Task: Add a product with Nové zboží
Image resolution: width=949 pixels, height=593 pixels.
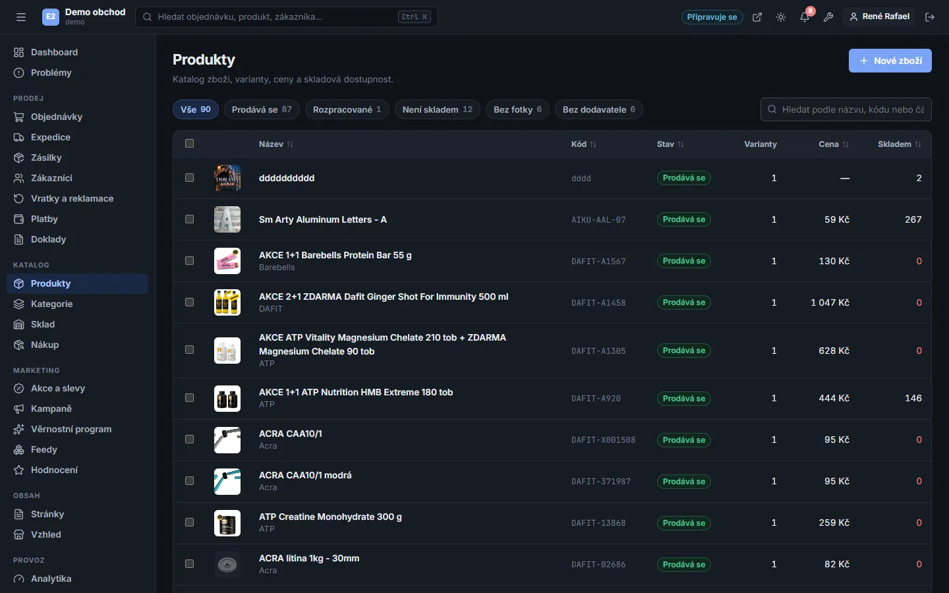Action: 890,61
